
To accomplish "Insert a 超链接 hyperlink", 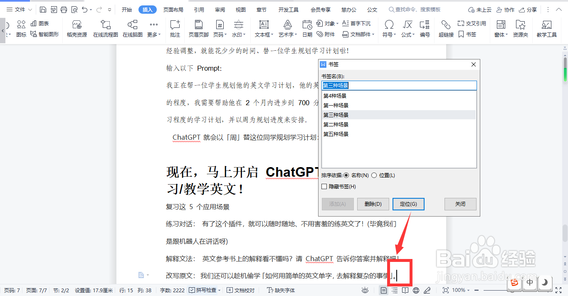I will (x=446, y=29).
